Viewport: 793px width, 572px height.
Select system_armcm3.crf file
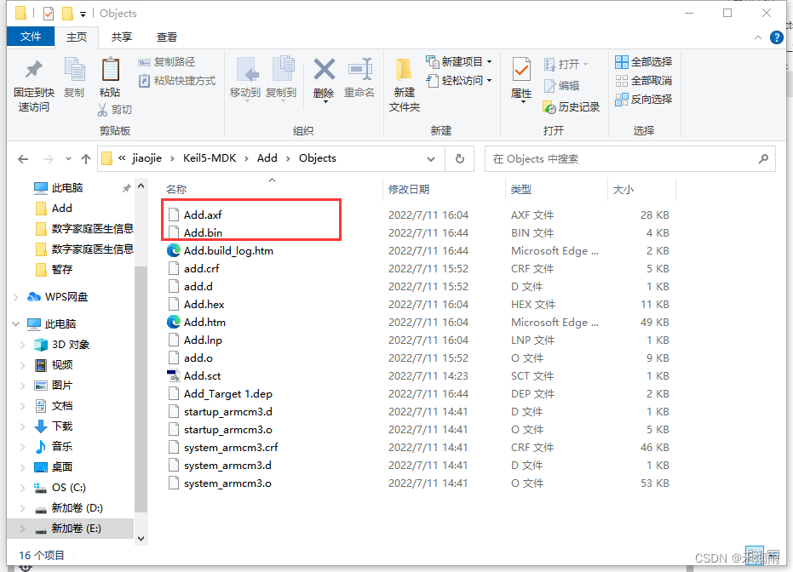tap(231, 447)
